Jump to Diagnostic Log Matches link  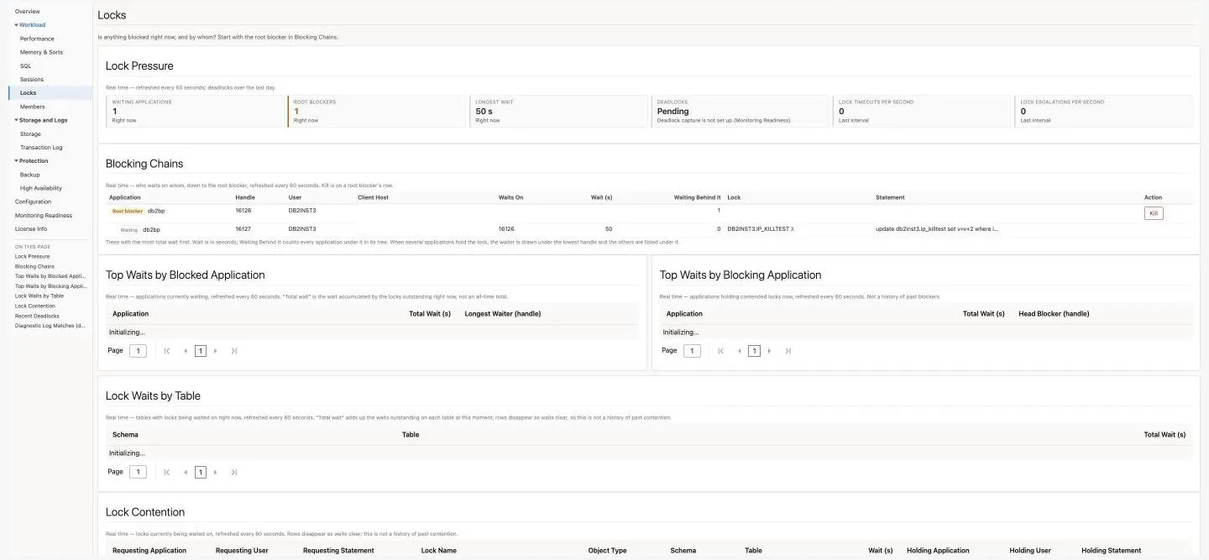pos(50,326)
